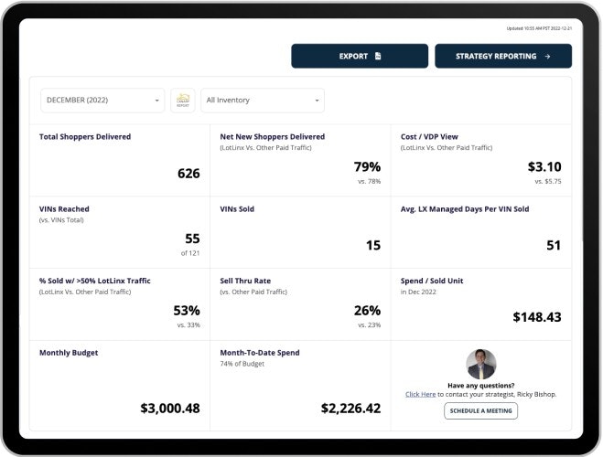Click the VINs Sold value 15
The image size is (603, 457).
[x=373, y=245]
